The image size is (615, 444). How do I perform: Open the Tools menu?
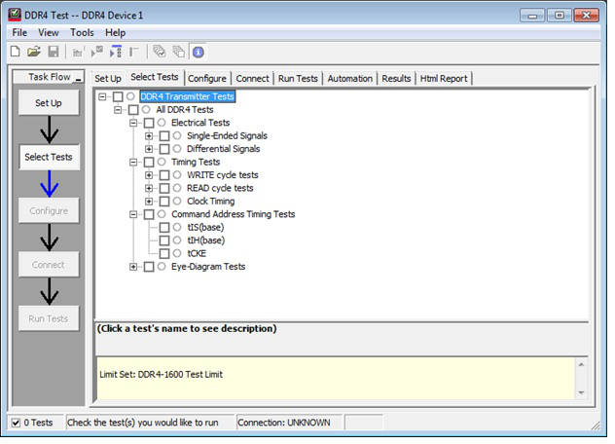(82, 32)
